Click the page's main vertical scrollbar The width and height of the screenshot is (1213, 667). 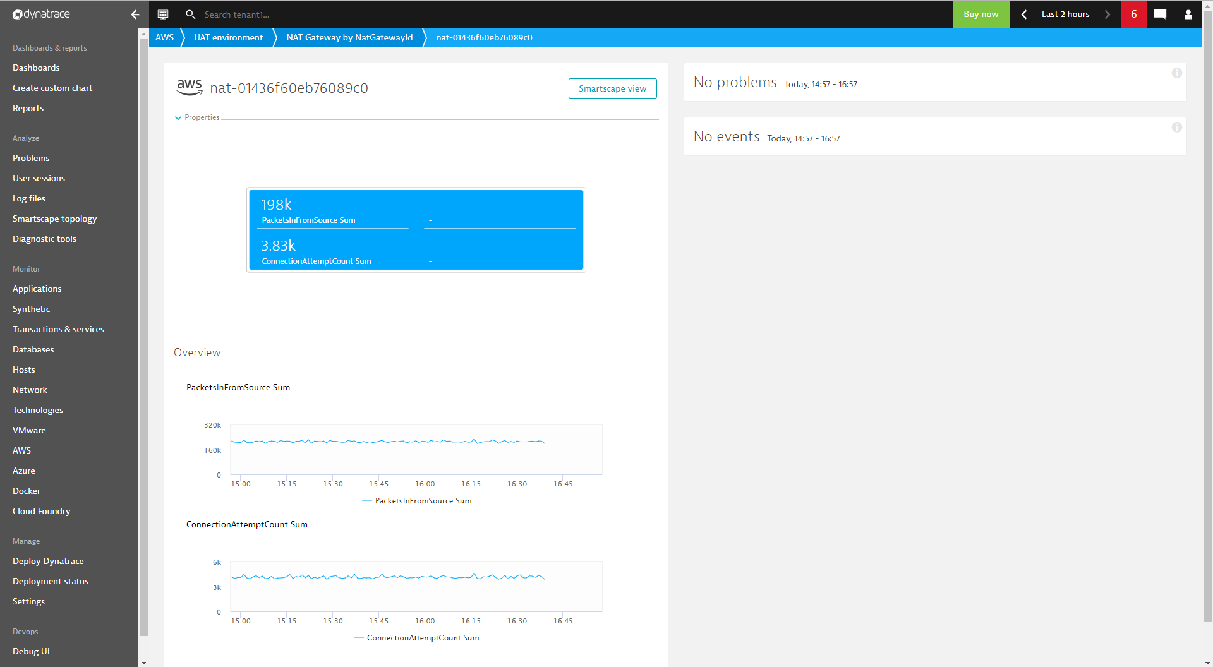coord(1207,316)
